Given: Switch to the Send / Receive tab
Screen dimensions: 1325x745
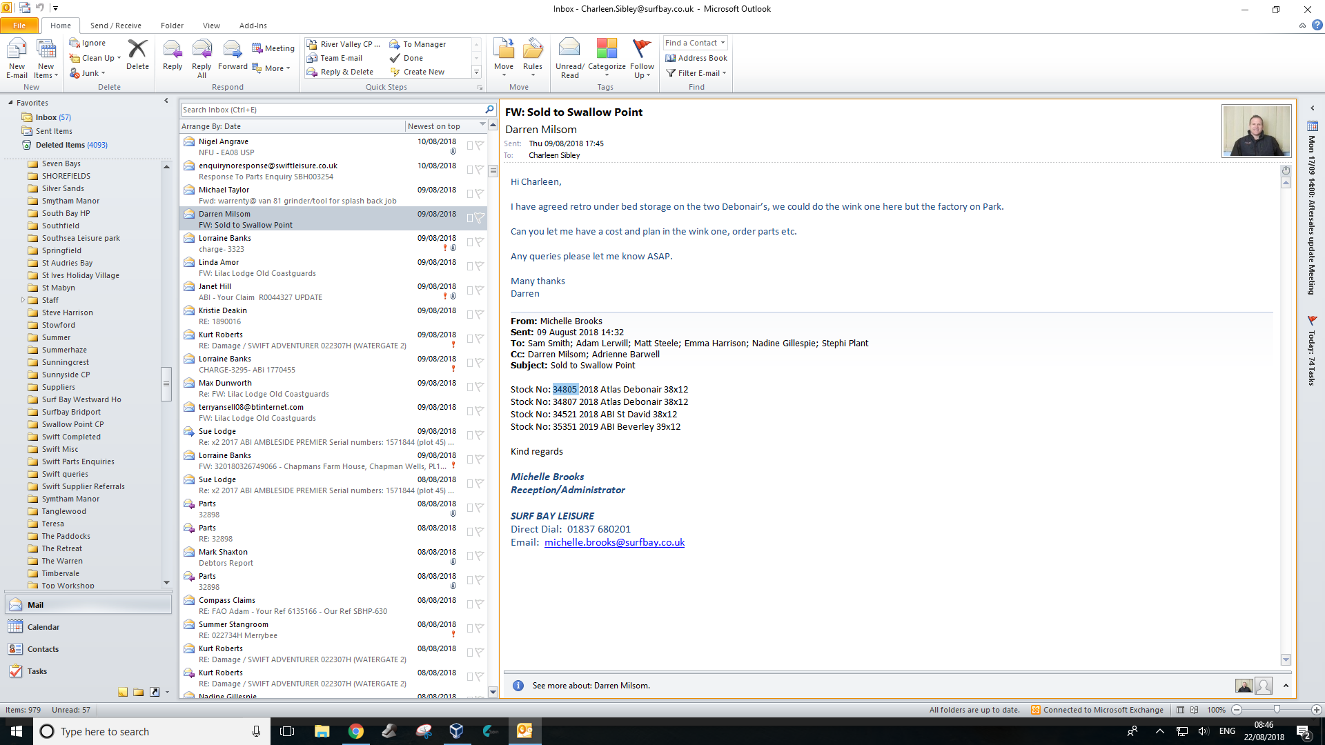Looking at the screenshot, I should pos(115,26).
